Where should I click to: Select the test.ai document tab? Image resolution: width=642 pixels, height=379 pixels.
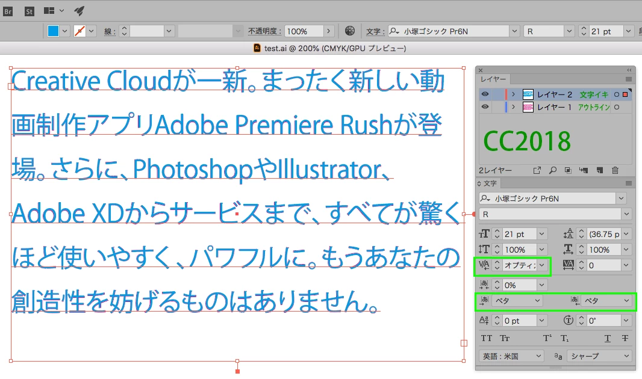coord(330,48)
